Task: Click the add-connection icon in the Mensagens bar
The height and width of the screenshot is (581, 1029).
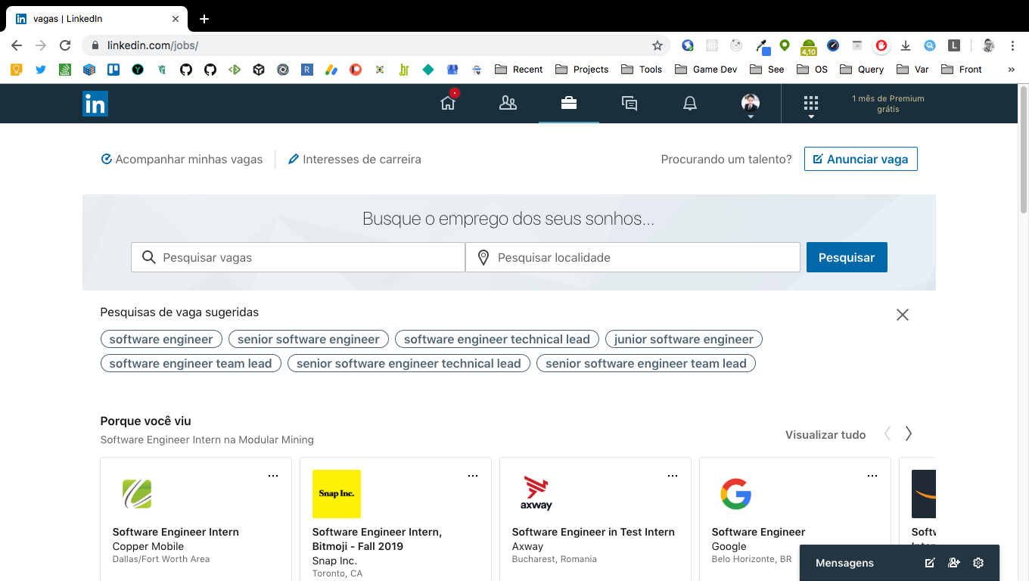Action: click(953, 563)
